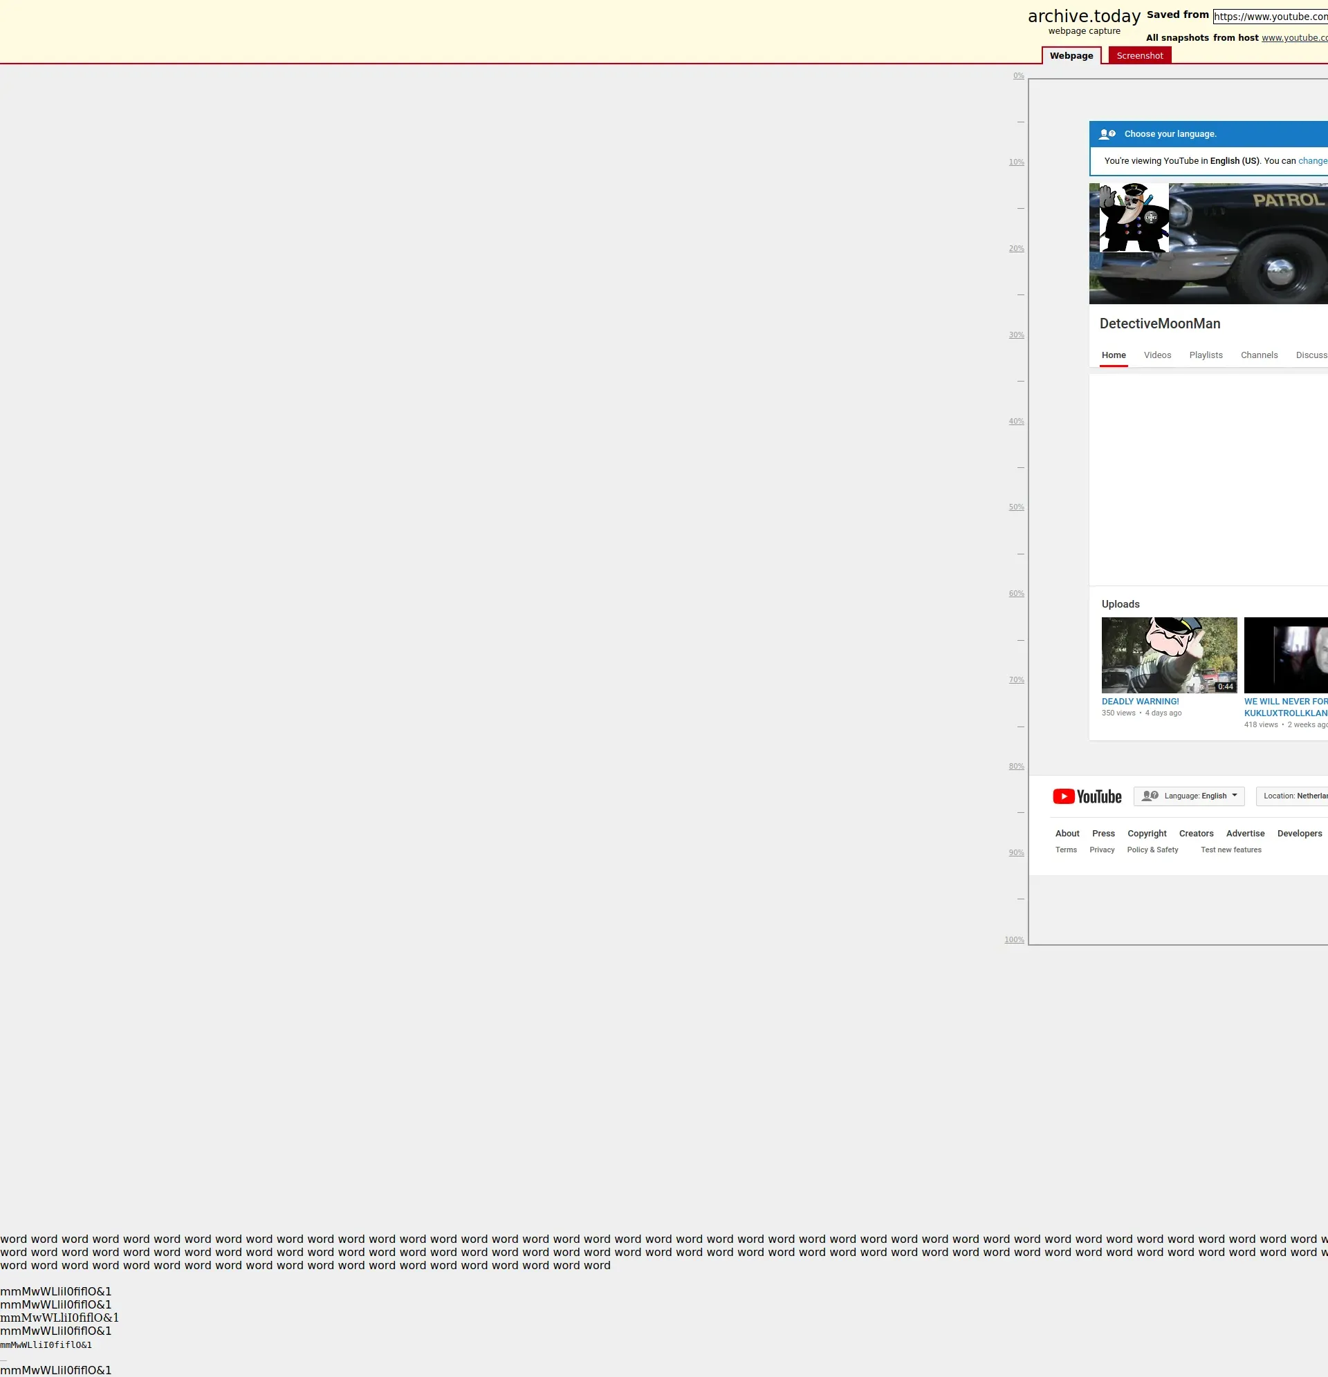
Task: Click the DEADLY WARNING! video thumbnail
Action: (x=1168, y=655)
